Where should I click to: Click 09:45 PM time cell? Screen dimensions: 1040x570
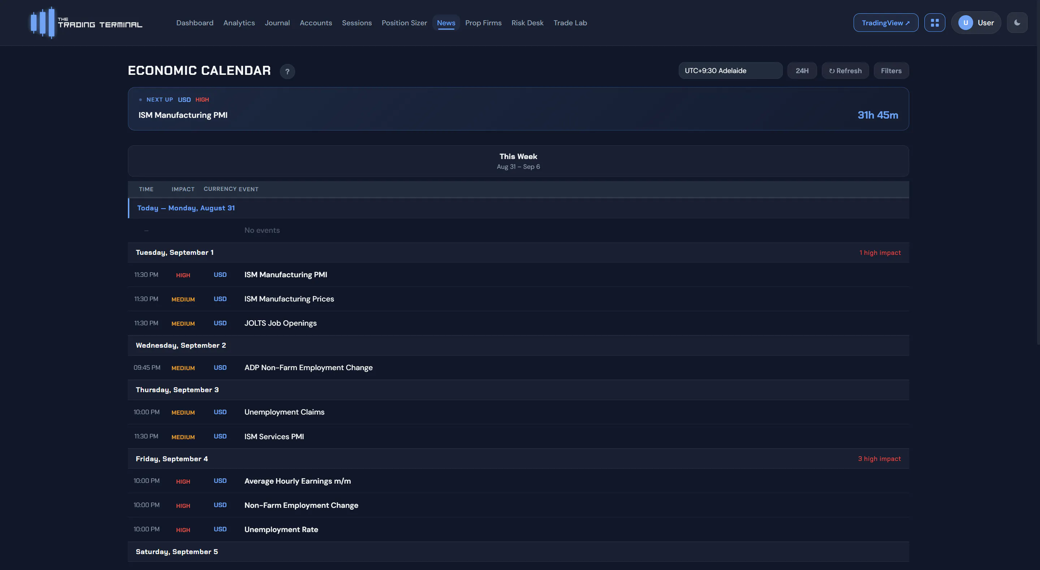tap(147, 368)
